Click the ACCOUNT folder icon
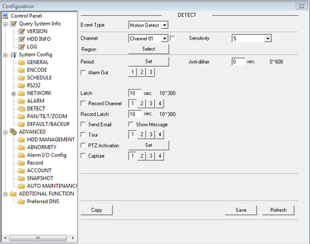Image resolution: width=310 pixels, height=244 pixels. 22,171
